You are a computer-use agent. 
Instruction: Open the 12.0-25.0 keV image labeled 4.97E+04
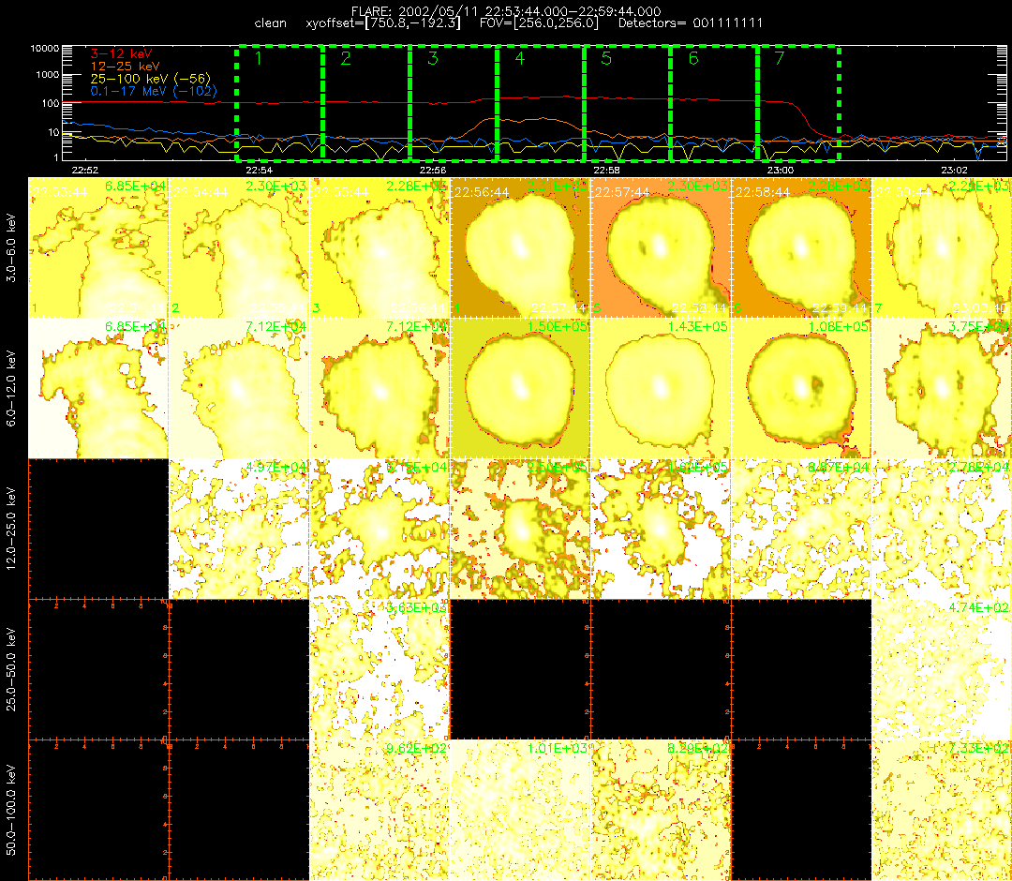pyautogui.click(x=239, y=529)
